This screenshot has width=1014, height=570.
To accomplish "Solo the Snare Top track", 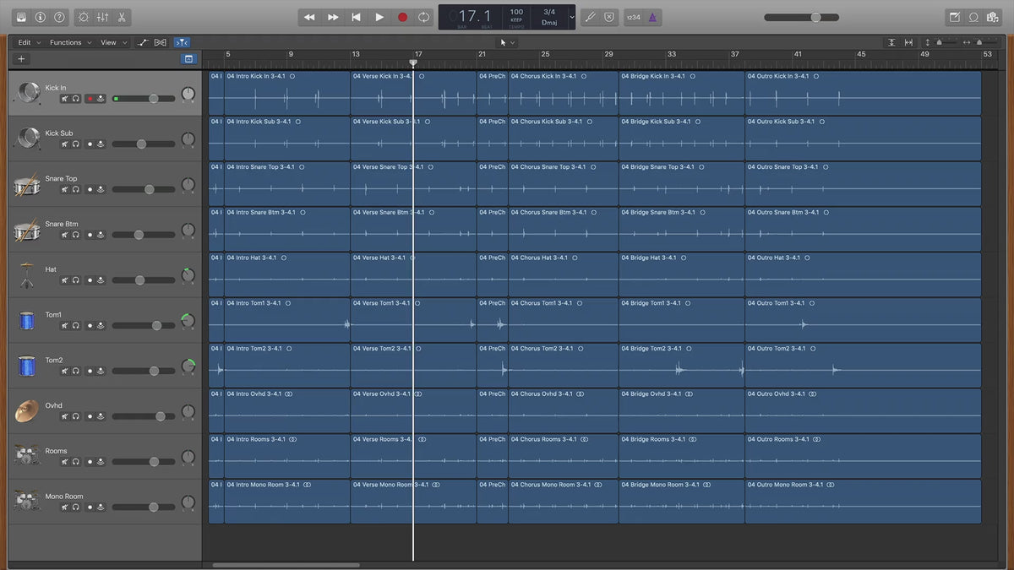I will click(x=76, y=190).
